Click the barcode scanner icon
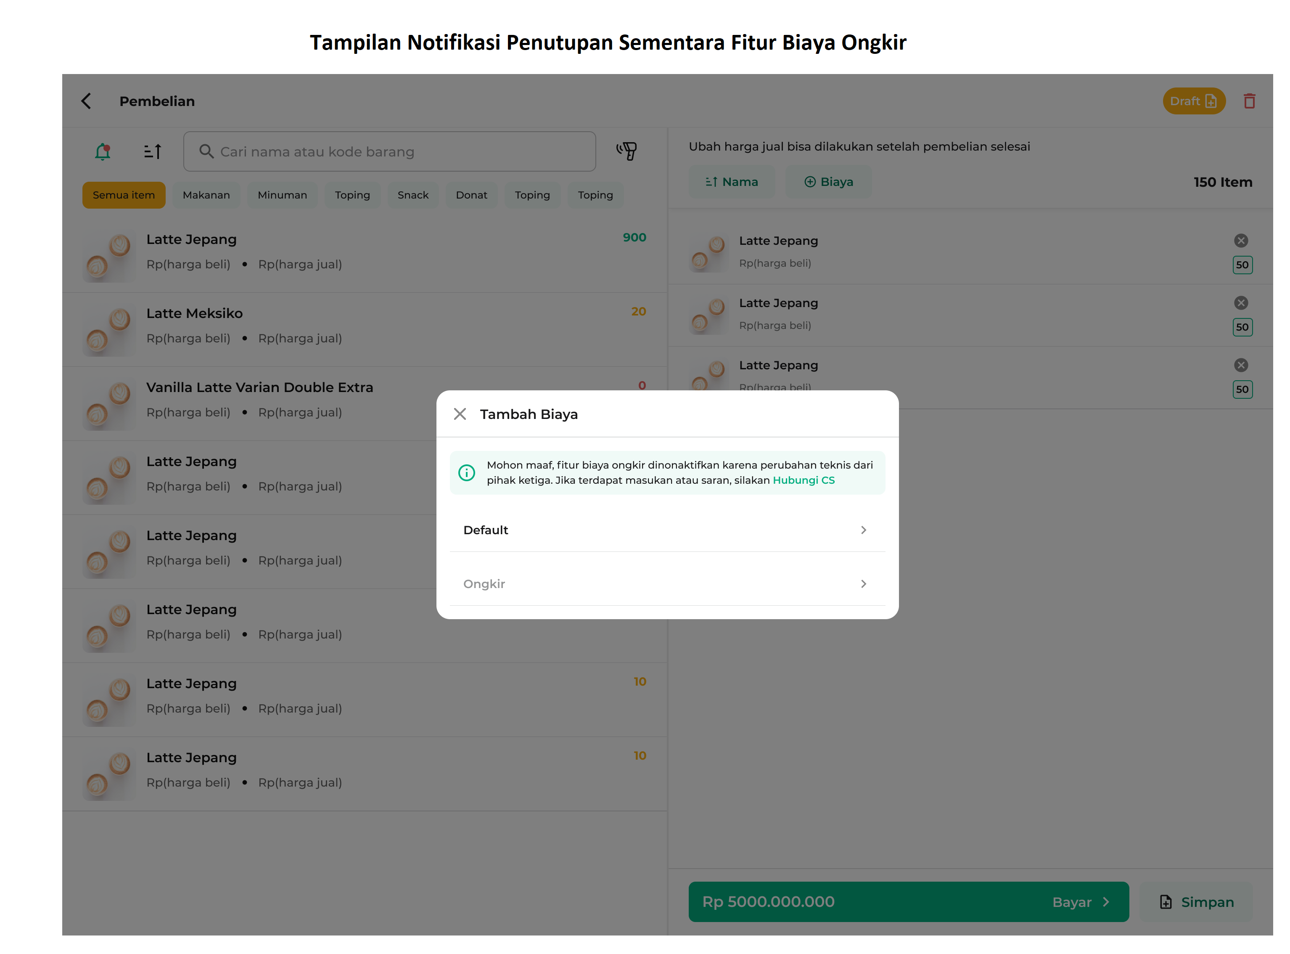 (626, 151)
